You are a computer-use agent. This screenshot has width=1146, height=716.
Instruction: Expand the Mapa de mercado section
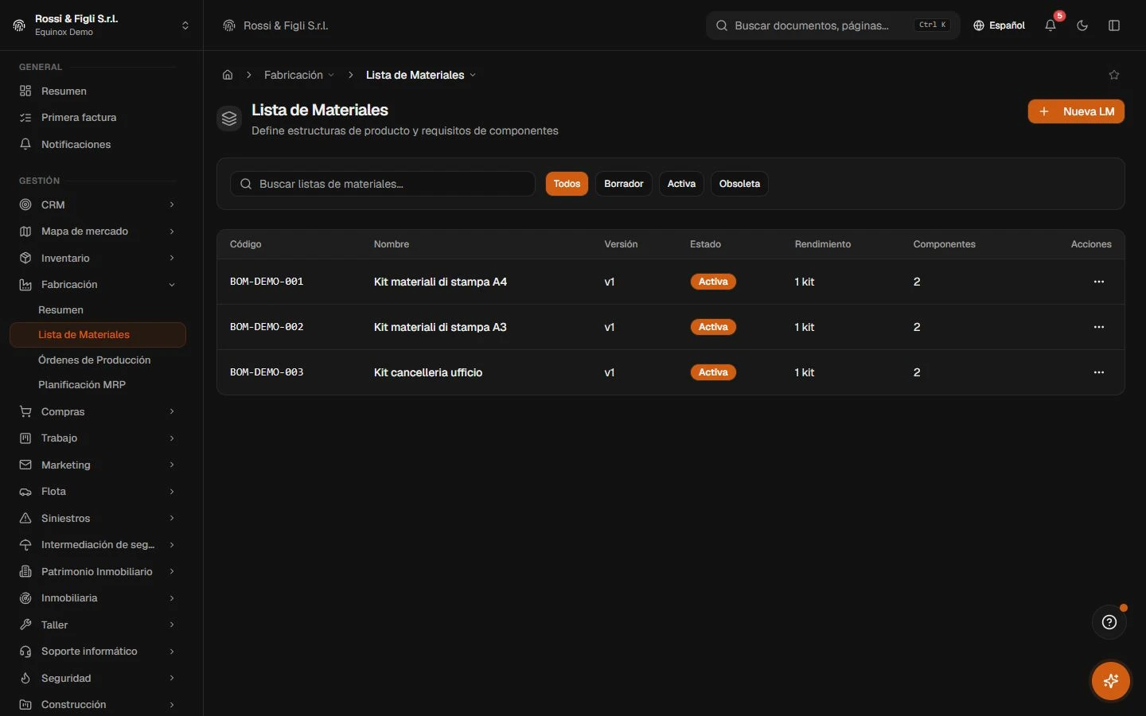[x=97, y=232]
